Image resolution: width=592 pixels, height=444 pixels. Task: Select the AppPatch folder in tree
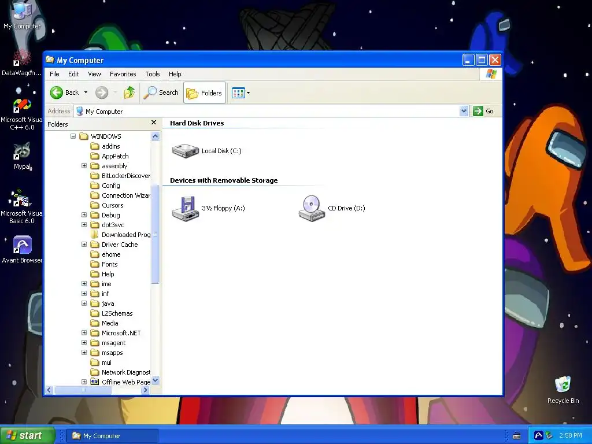[110, 156]
